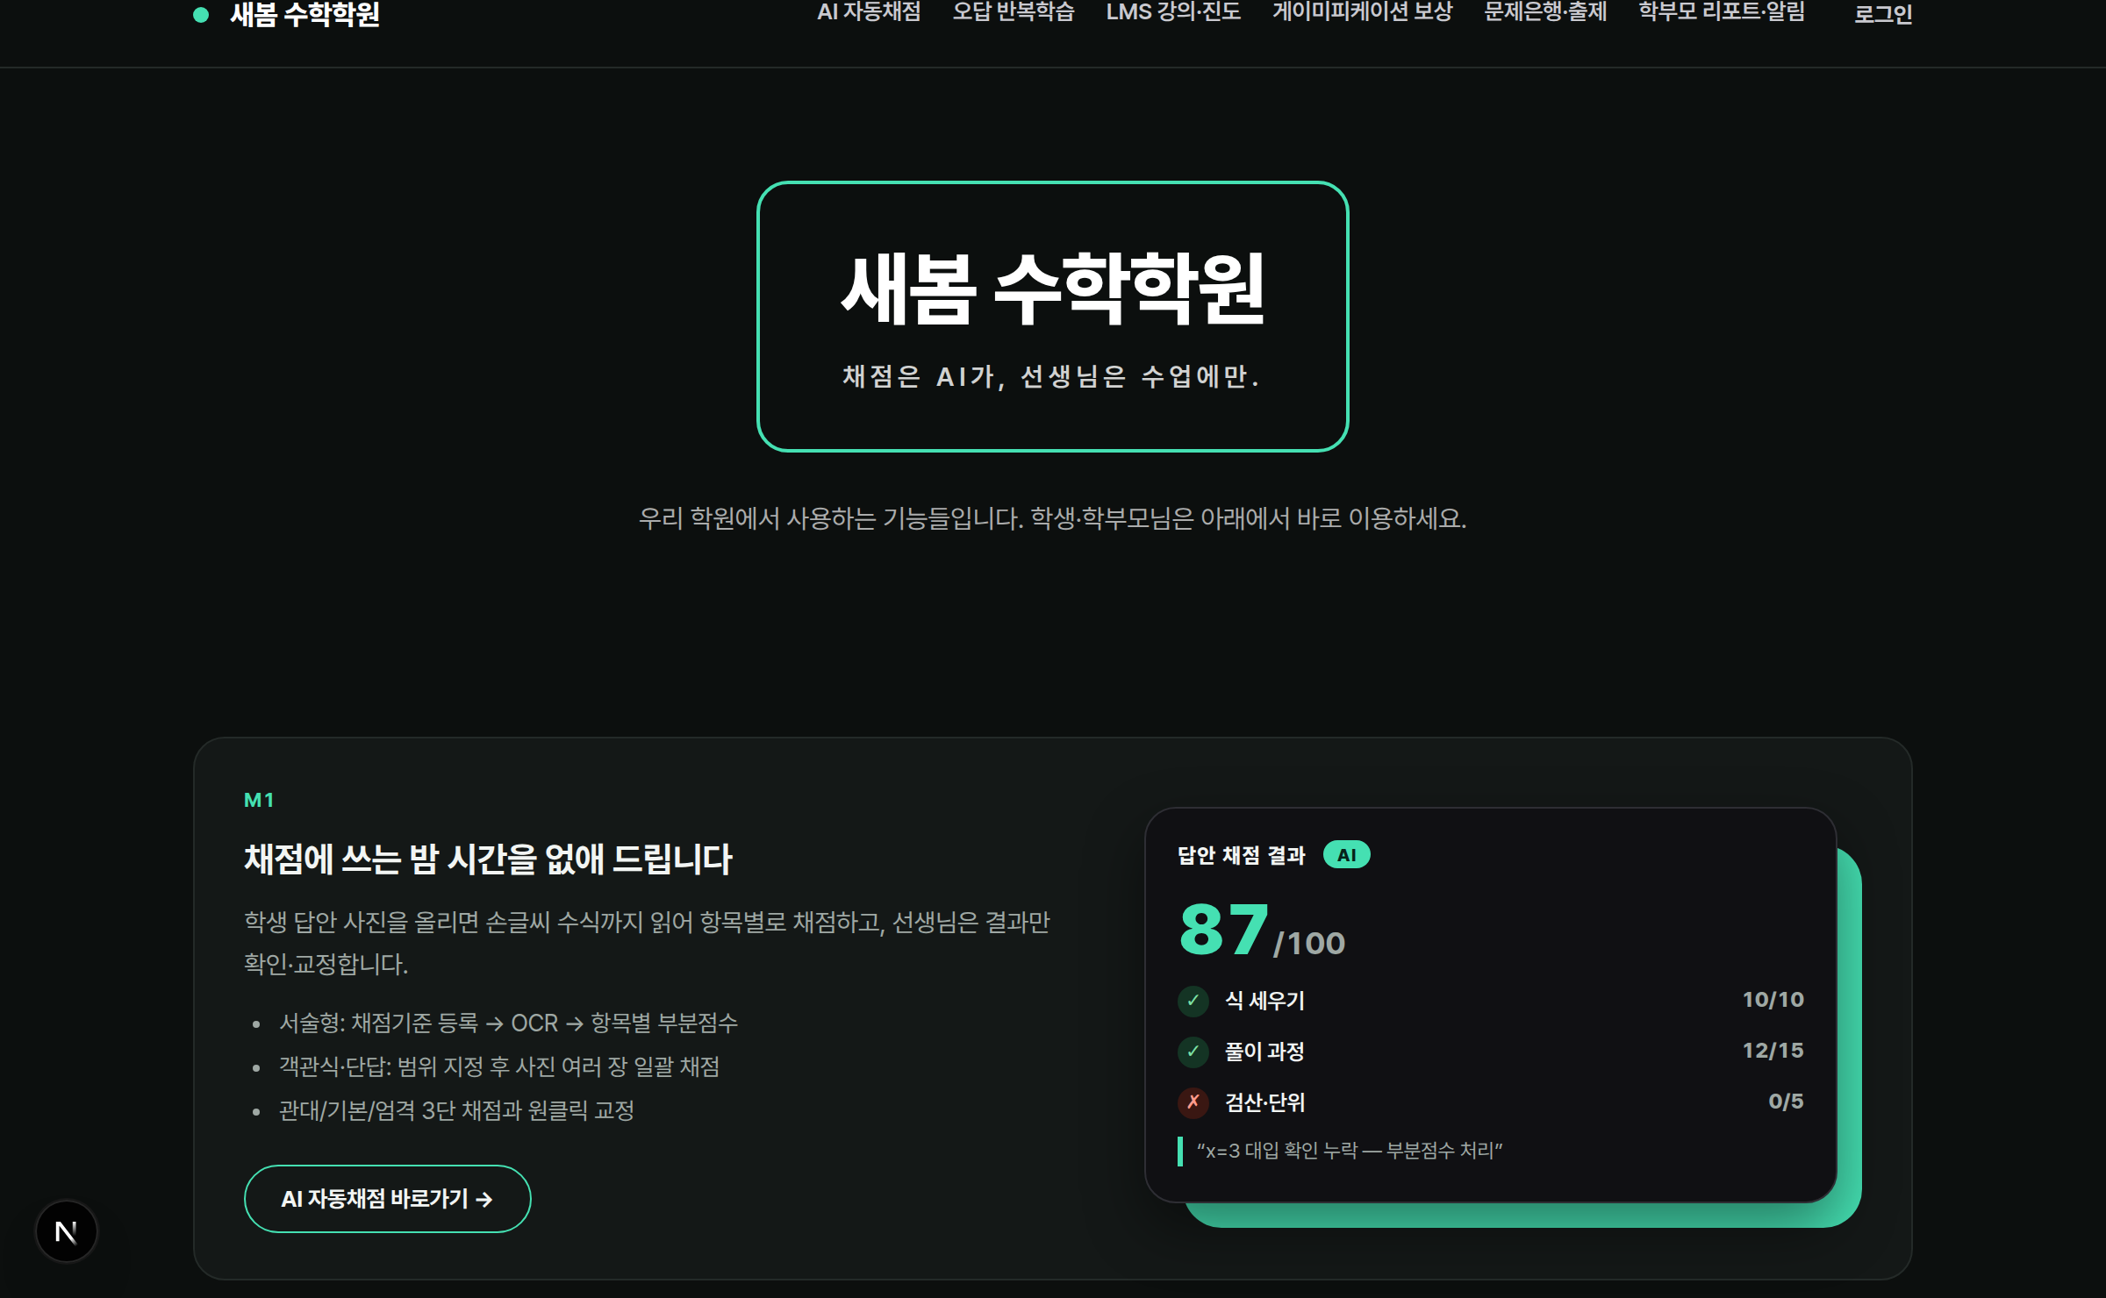This screenshot has width=2106, height=1298.
Task: Click the green dot logo beside 새봄 수학학원
Action: click(x=201, y=14)
